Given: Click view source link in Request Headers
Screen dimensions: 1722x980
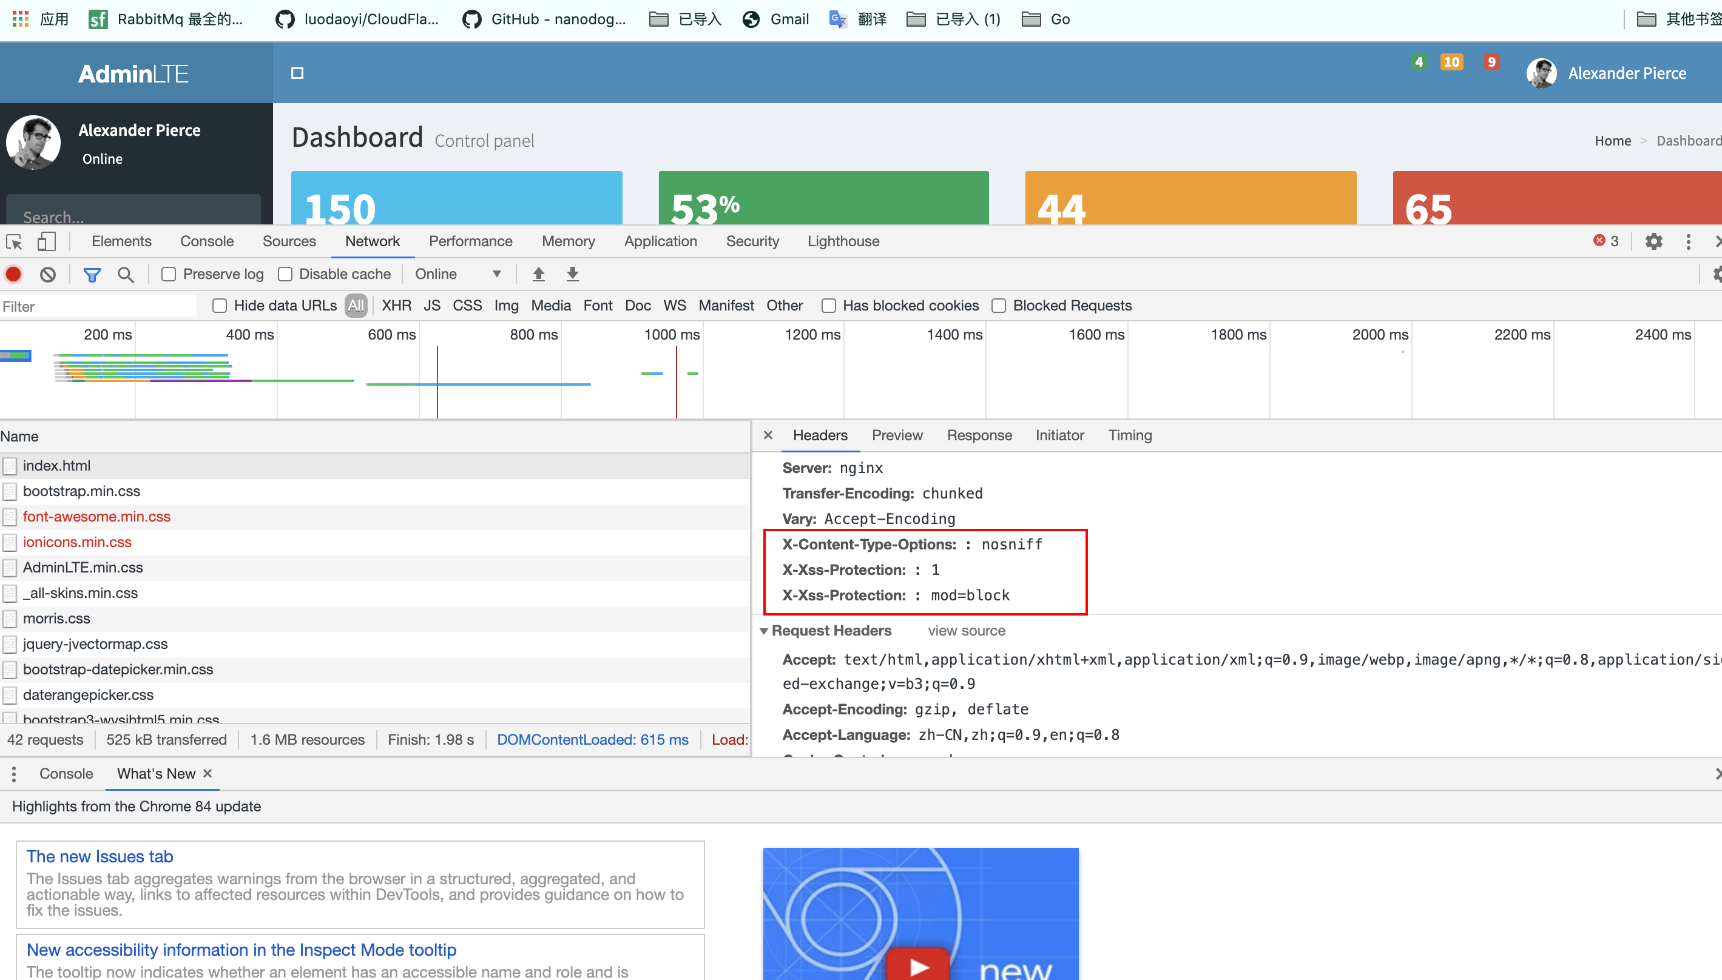Looking at the screenshot, I should (966, 630).
